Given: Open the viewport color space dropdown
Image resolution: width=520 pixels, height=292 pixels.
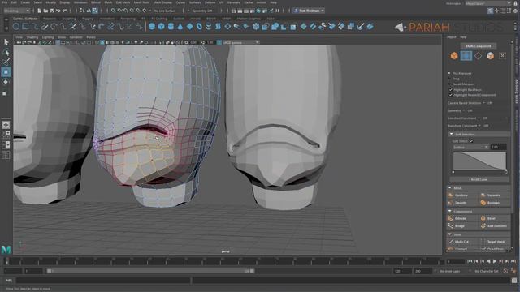Looking at the screenshot, I should click(x=240, y=42).
